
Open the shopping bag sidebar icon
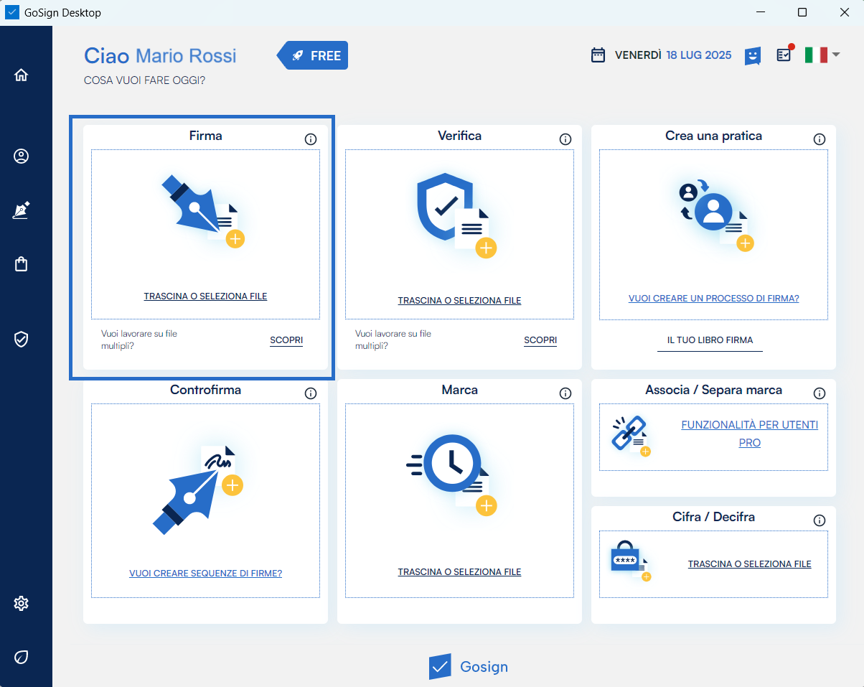[x=22, y=264]
